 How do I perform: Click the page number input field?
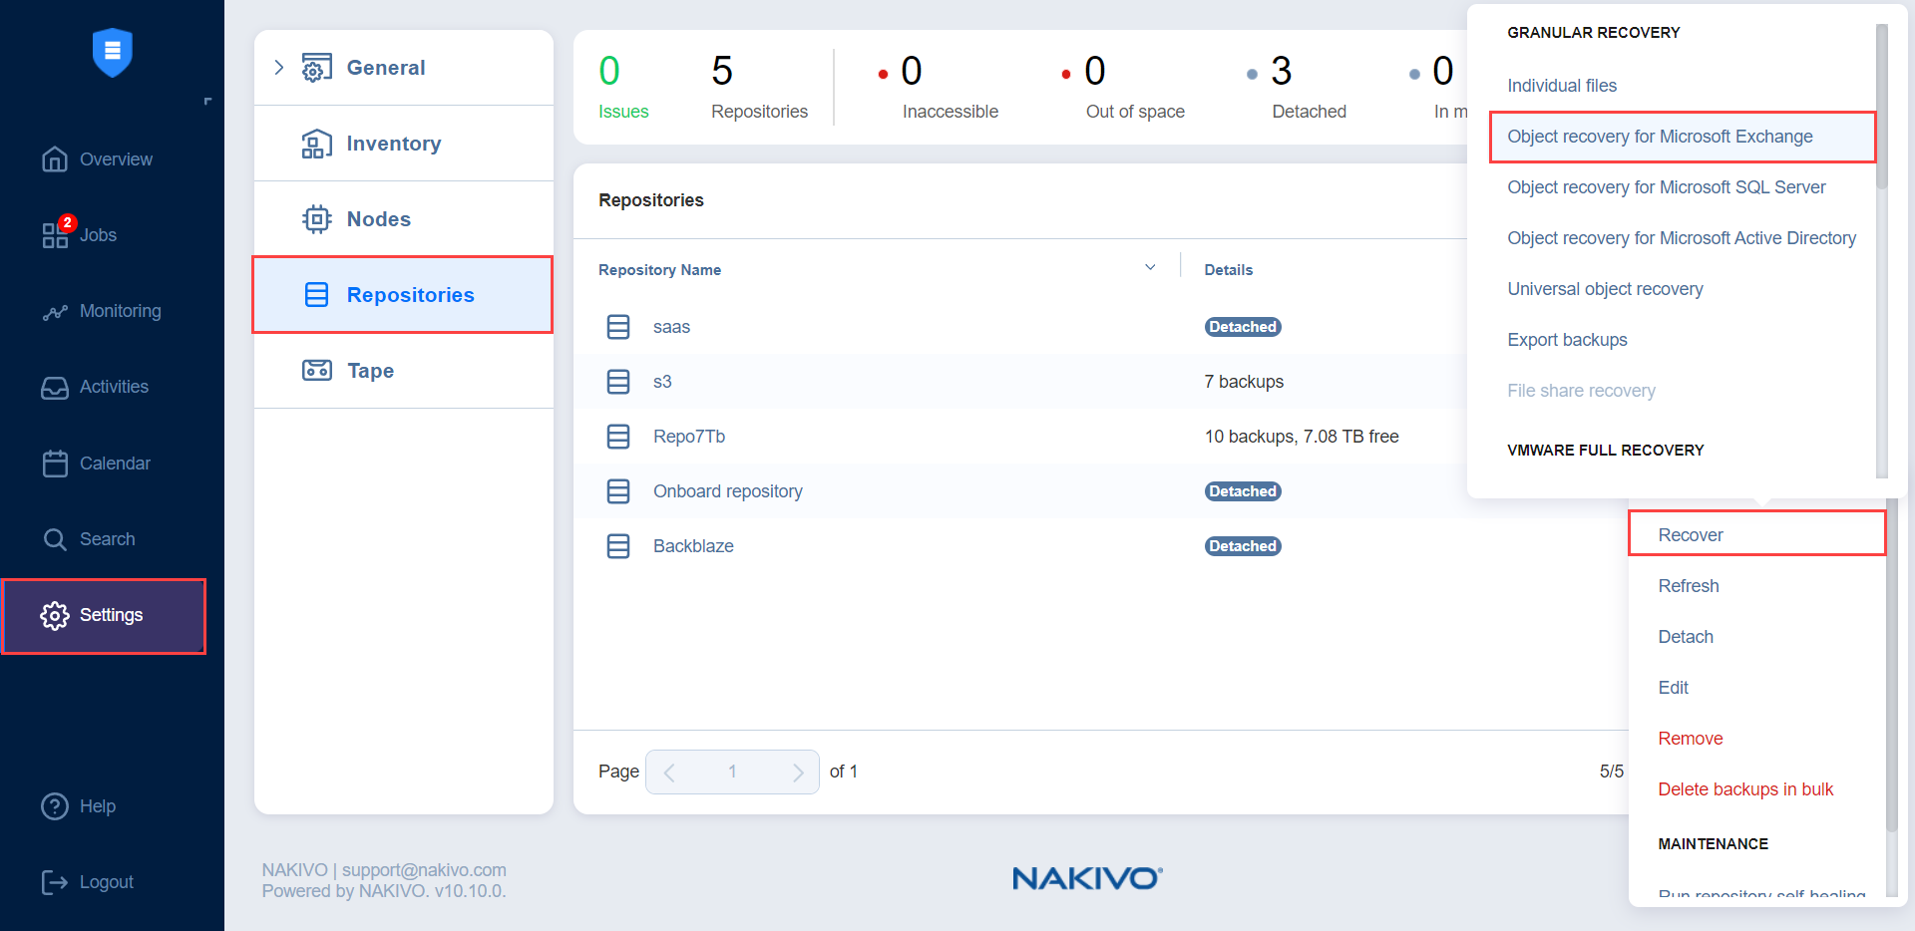click(x=732, y=772)
